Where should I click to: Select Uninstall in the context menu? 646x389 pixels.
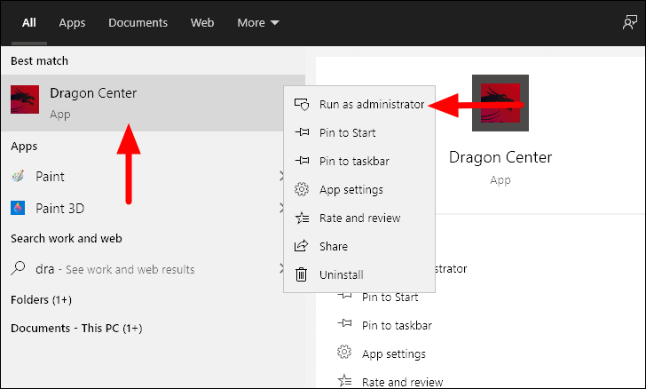(x=359, y=274)
